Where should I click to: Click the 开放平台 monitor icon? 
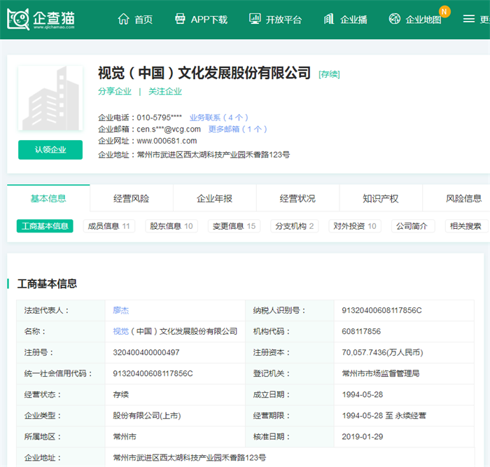(255, 19)
